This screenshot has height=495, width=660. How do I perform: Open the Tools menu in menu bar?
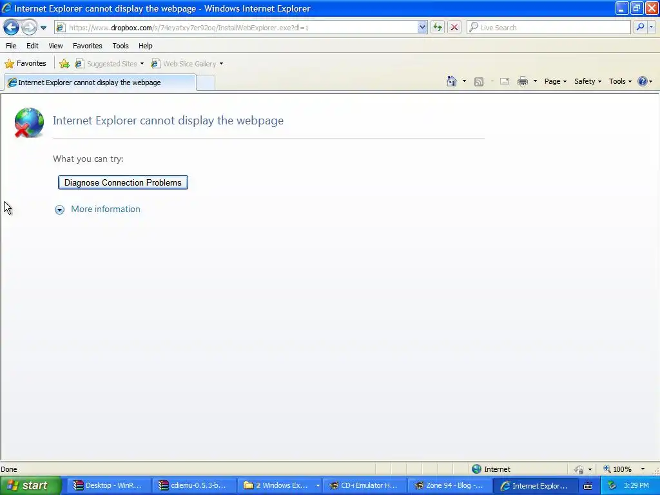pyautogui.click(x=121, y=46)
